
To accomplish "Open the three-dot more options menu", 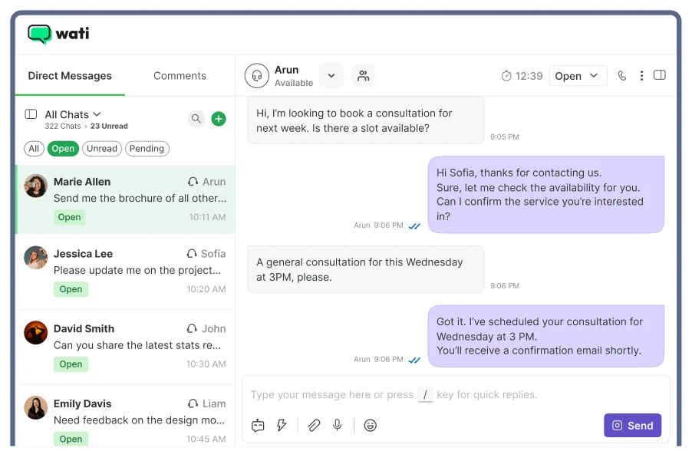I will coord(641,76).
